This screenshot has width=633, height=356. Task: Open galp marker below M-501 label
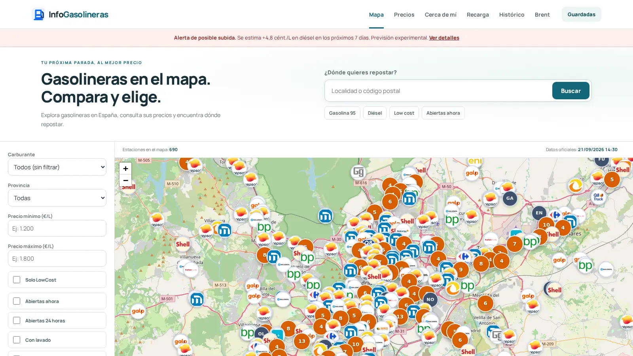click(x=138, y=311)
